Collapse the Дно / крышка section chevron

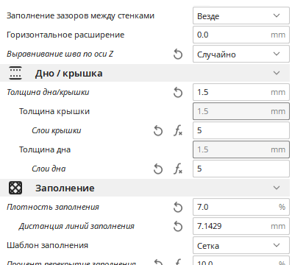click(277, 73)
